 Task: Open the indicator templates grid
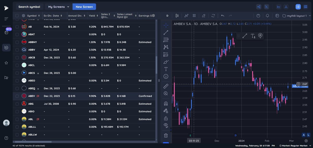pyautogui.click(x=194, y=16)
